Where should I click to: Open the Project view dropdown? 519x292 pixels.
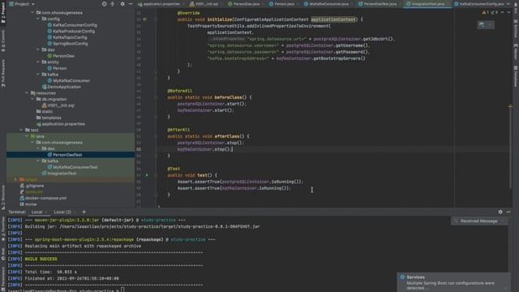(x=22, y=4)
